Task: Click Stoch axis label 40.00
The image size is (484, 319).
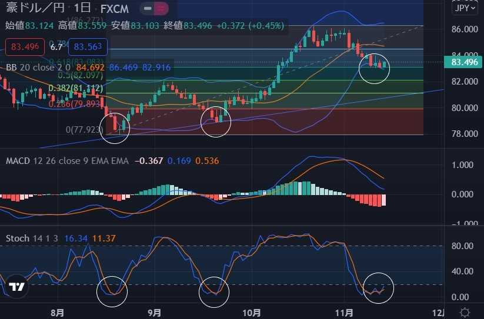Action: pos(462,271)
